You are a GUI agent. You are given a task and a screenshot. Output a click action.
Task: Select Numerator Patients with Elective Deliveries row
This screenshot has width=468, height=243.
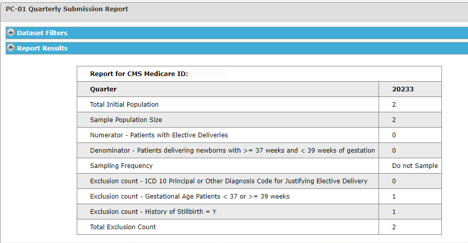(259, 135)
